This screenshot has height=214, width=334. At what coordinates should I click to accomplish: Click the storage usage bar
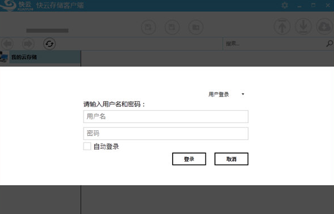click(x=47, y=30)
